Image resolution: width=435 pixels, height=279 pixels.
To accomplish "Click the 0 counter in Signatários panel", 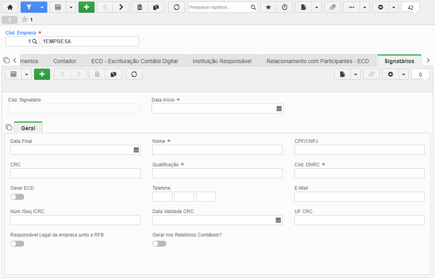I will (x=420, y=74).
